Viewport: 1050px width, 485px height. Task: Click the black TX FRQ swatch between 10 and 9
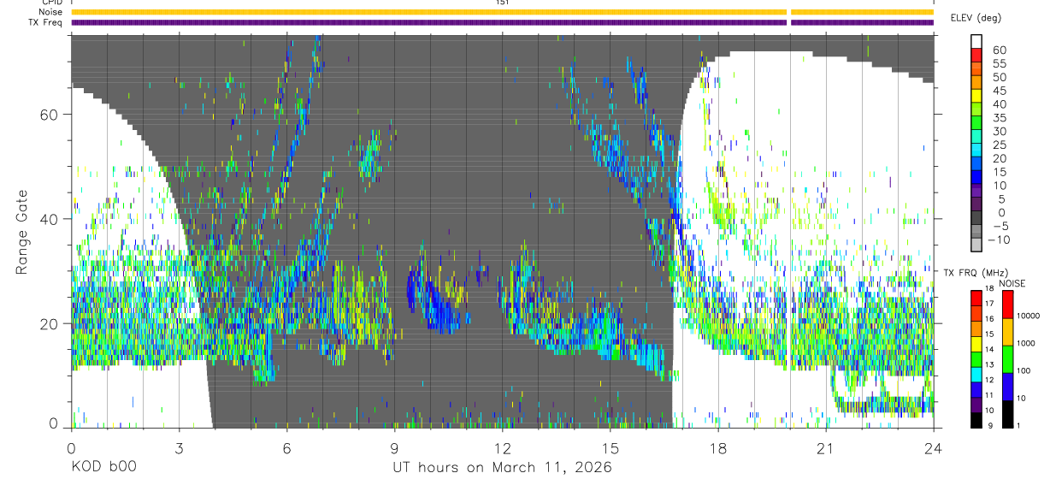[976, 420]
